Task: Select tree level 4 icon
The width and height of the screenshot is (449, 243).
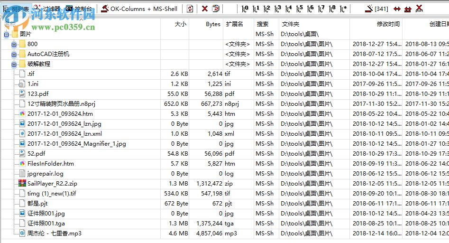Action: [x=288, y=9]
